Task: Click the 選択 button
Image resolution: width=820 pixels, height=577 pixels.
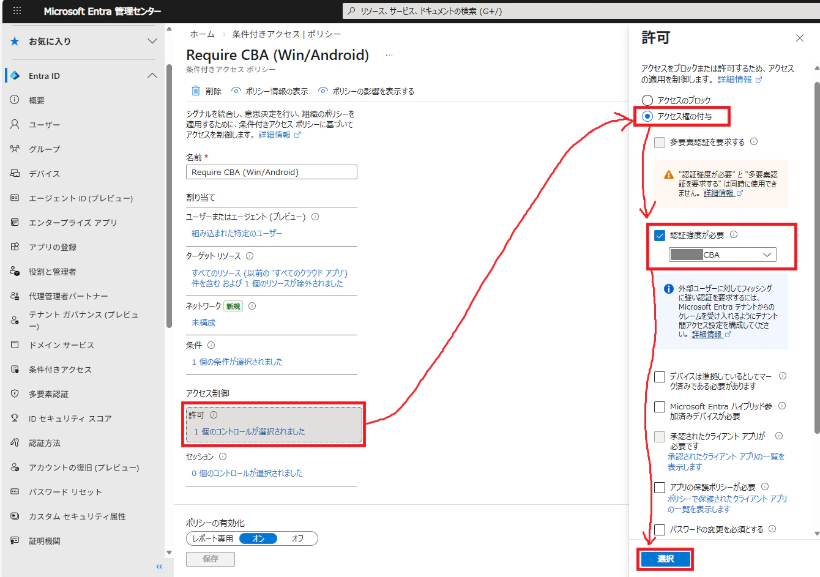Action: [666, 559]
